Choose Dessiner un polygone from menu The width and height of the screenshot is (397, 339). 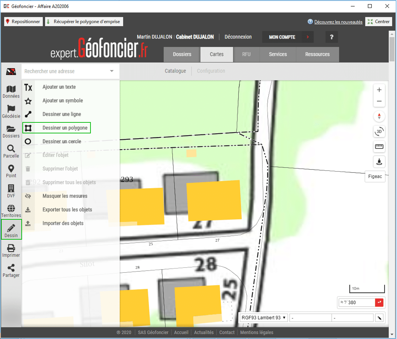(65, 128)
